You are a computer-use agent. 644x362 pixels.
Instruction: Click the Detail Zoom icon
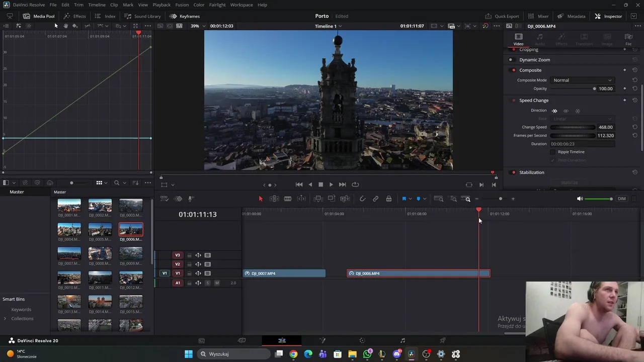point(453,199)
